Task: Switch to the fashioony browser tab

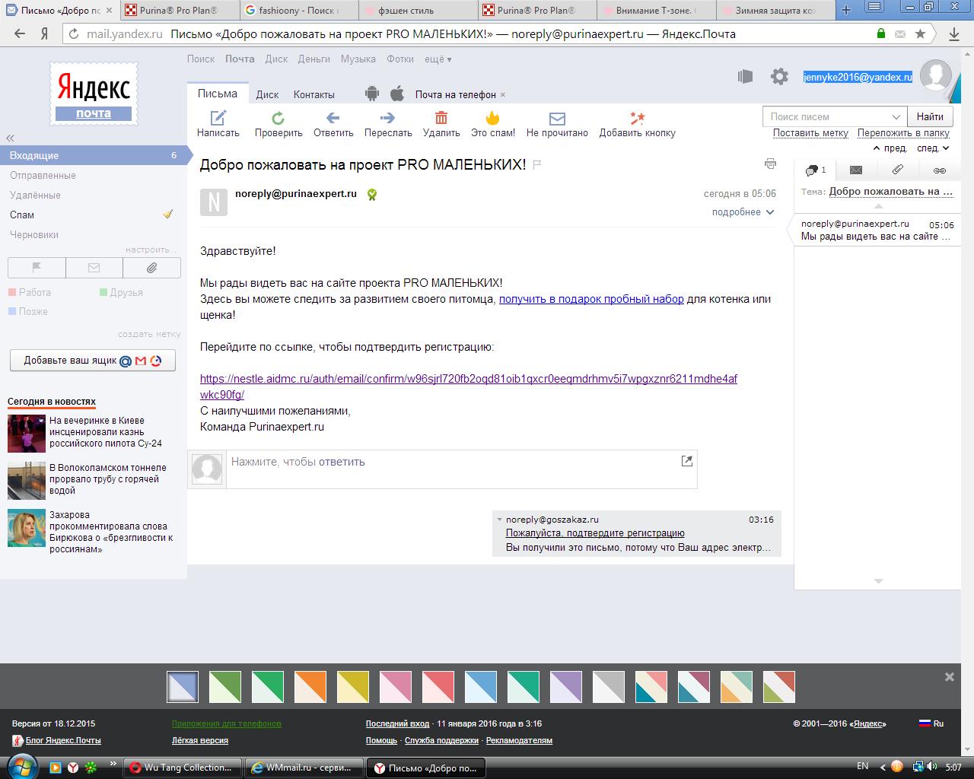Action: (298, 11)
